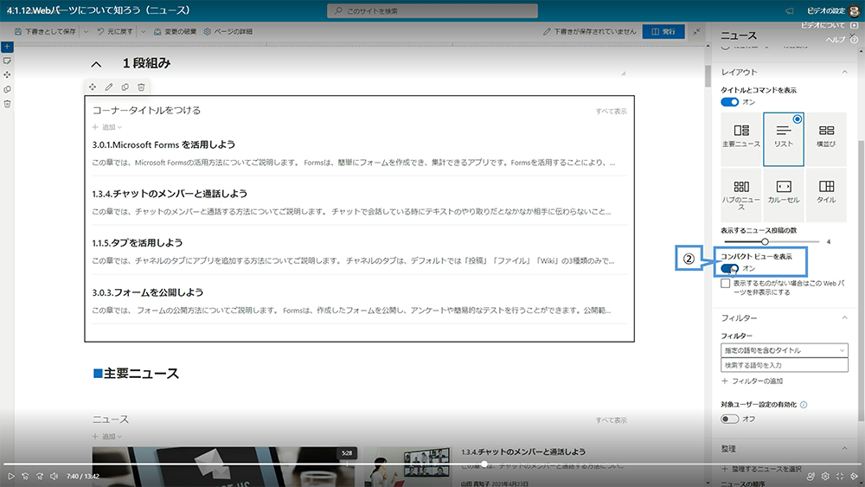Click the video play button
Image resolution: width=865 pixels, height=487 pixels.
(10, 476)
